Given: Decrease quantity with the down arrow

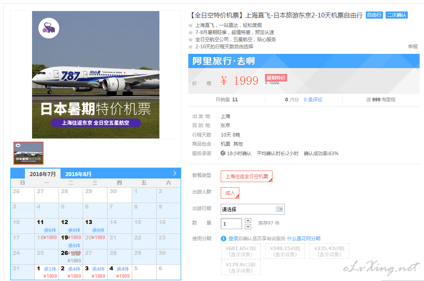Looking at the screenshot, I should tap(248, 227).
